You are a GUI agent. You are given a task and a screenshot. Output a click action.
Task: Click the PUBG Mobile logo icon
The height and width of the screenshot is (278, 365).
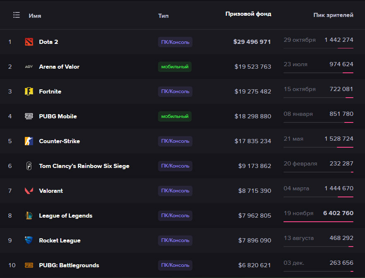29,116
